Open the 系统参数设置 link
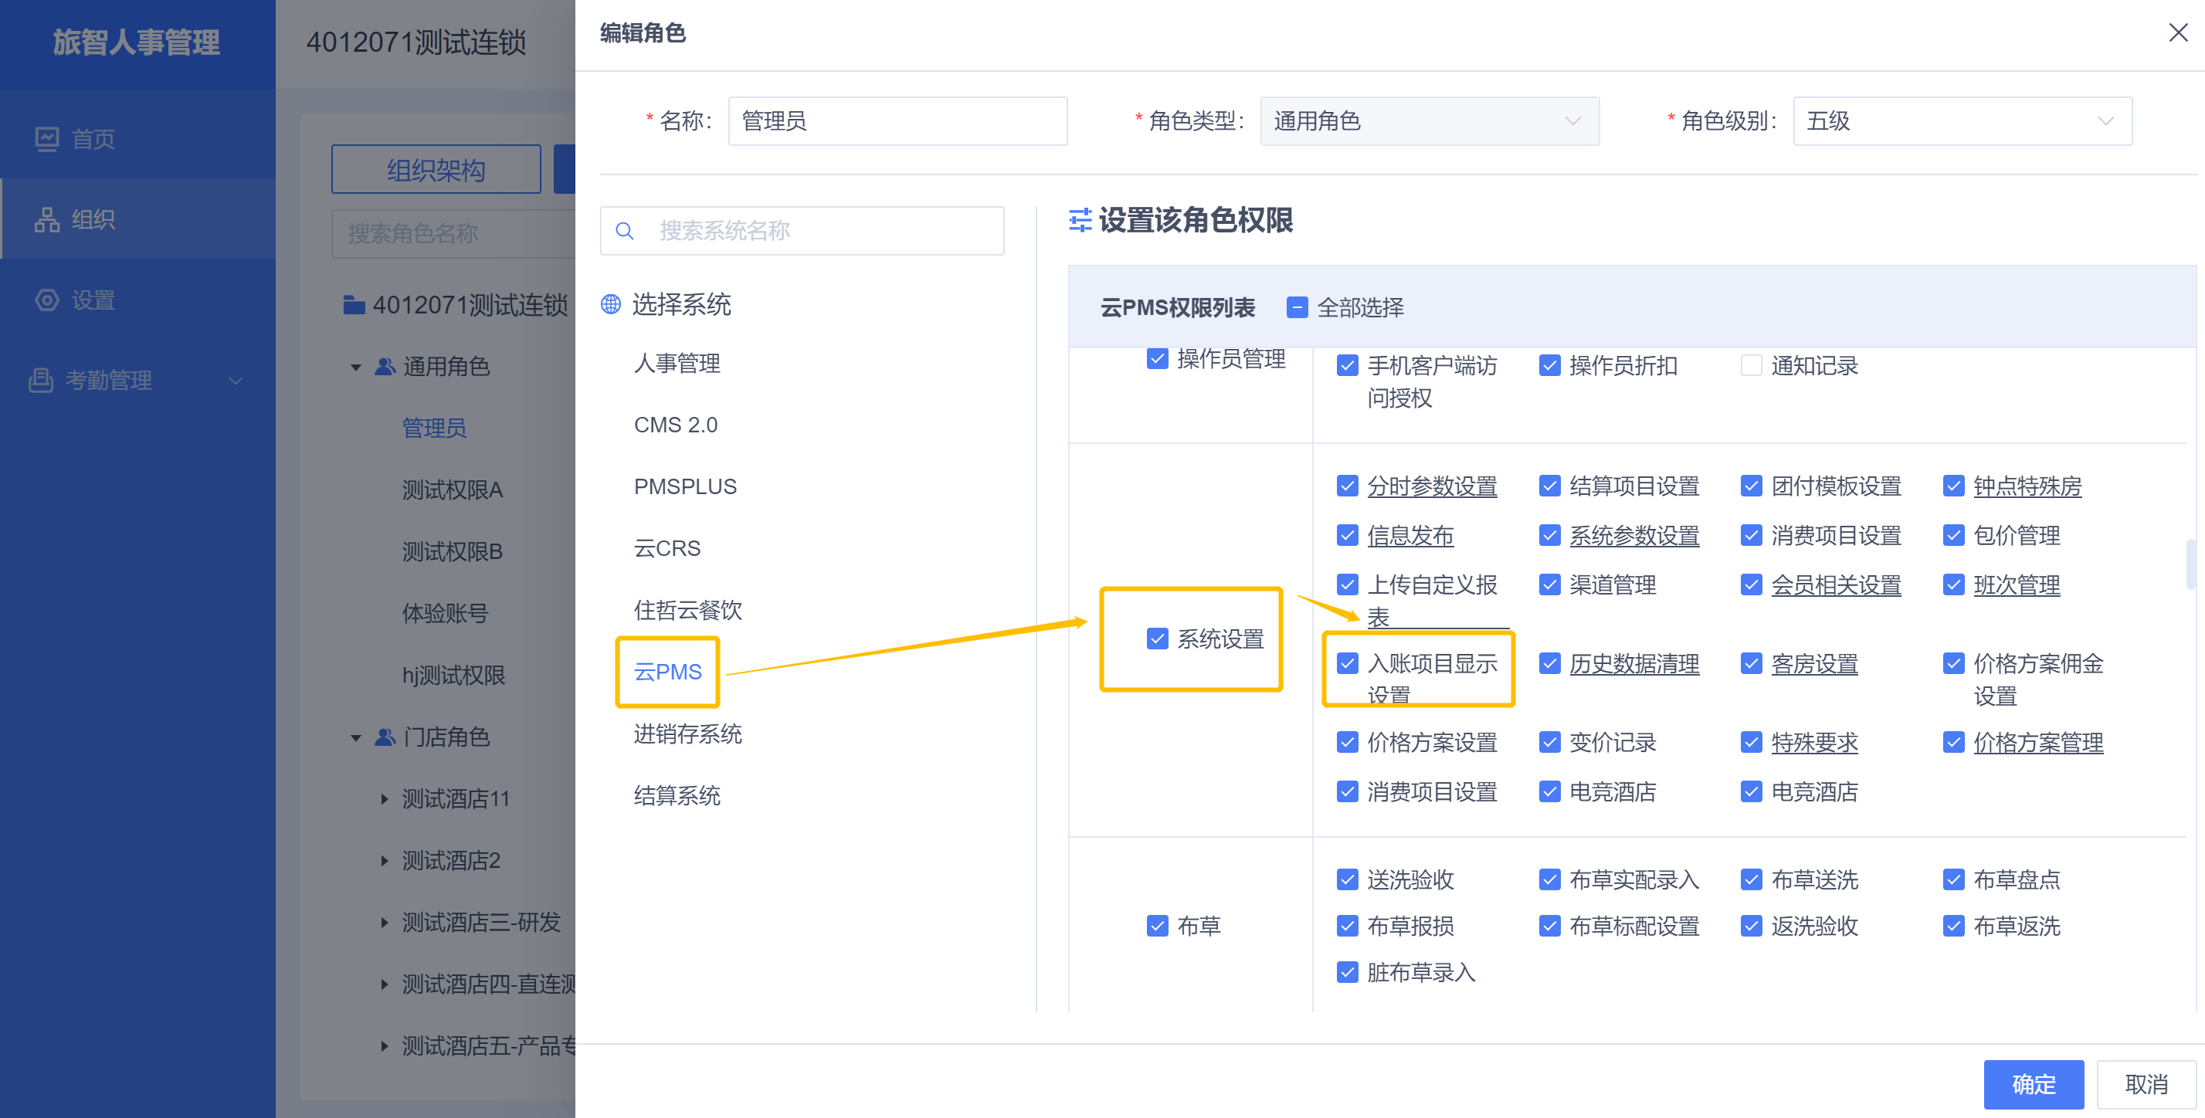Screen dimensions: 2205x1118 coord(1633,536)
